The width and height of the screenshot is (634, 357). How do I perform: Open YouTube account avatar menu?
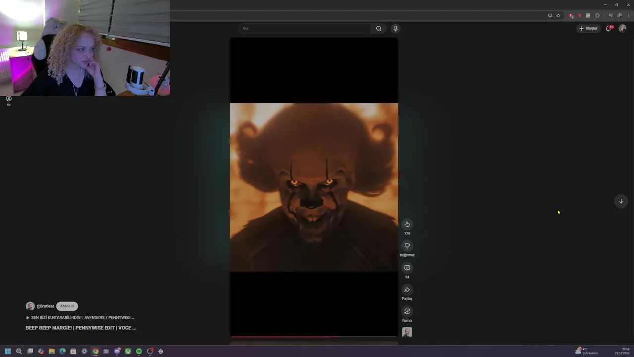623,28
